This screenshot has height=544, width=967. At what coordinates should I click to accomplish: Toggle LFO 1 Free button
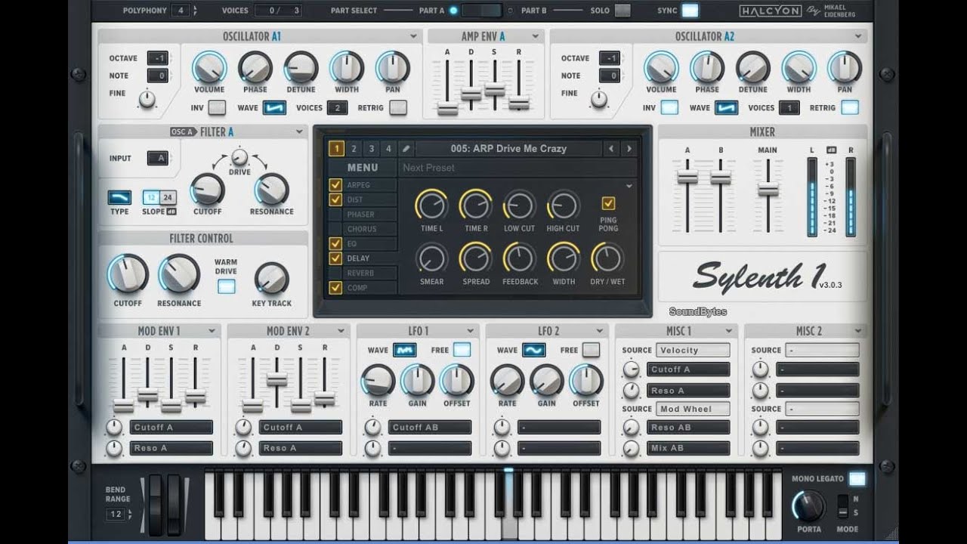pyautogui.click(x=462, y=351)
